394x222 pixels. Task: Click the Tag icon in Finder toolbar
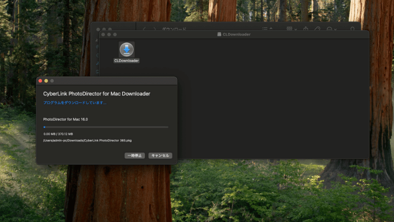click(317, 29)
